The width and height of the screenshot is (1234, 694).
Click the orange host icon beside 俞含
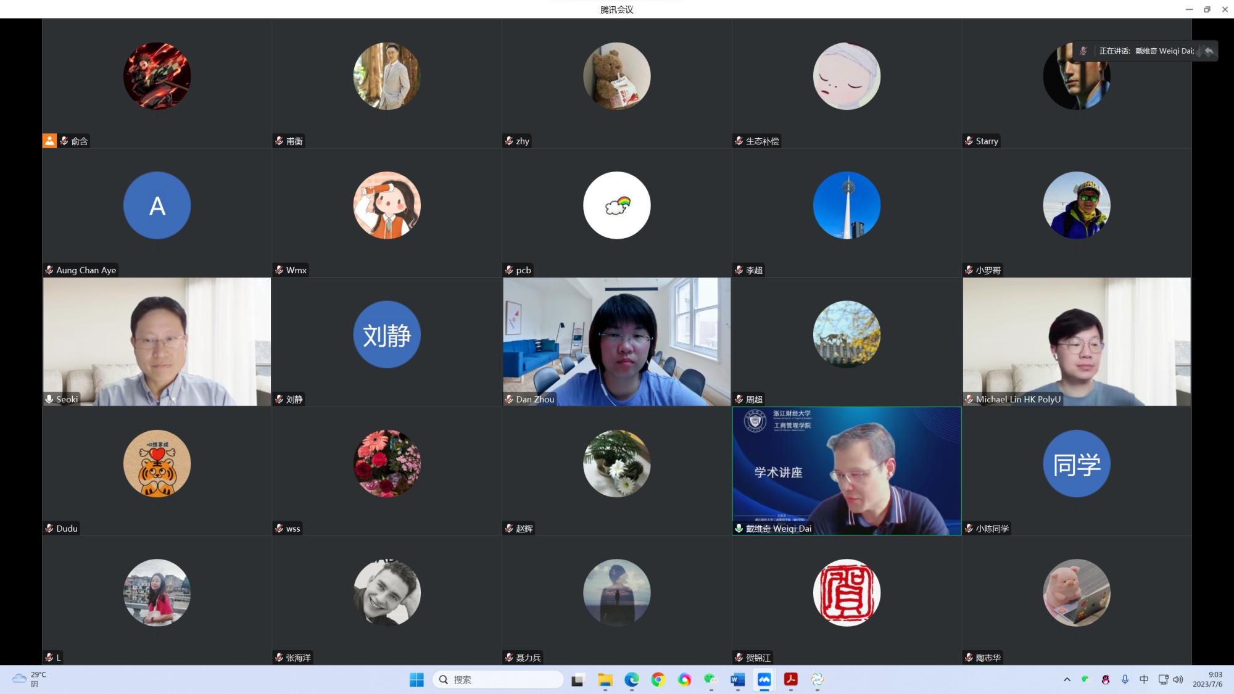49,141
